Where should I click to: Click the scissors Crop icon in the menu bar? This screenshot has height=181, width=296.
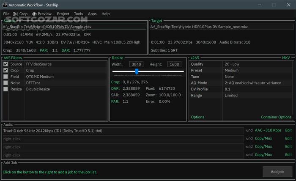pos(16,14)
